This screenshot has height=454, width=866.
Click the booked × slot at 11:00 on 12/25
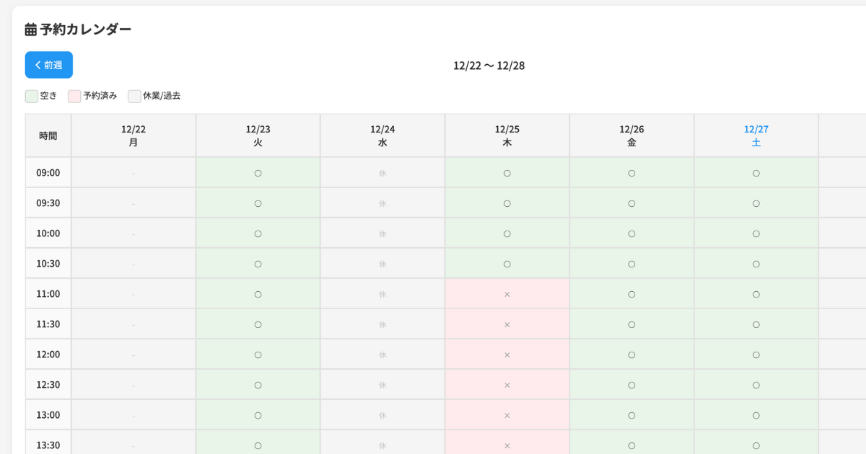coord(507,294)
